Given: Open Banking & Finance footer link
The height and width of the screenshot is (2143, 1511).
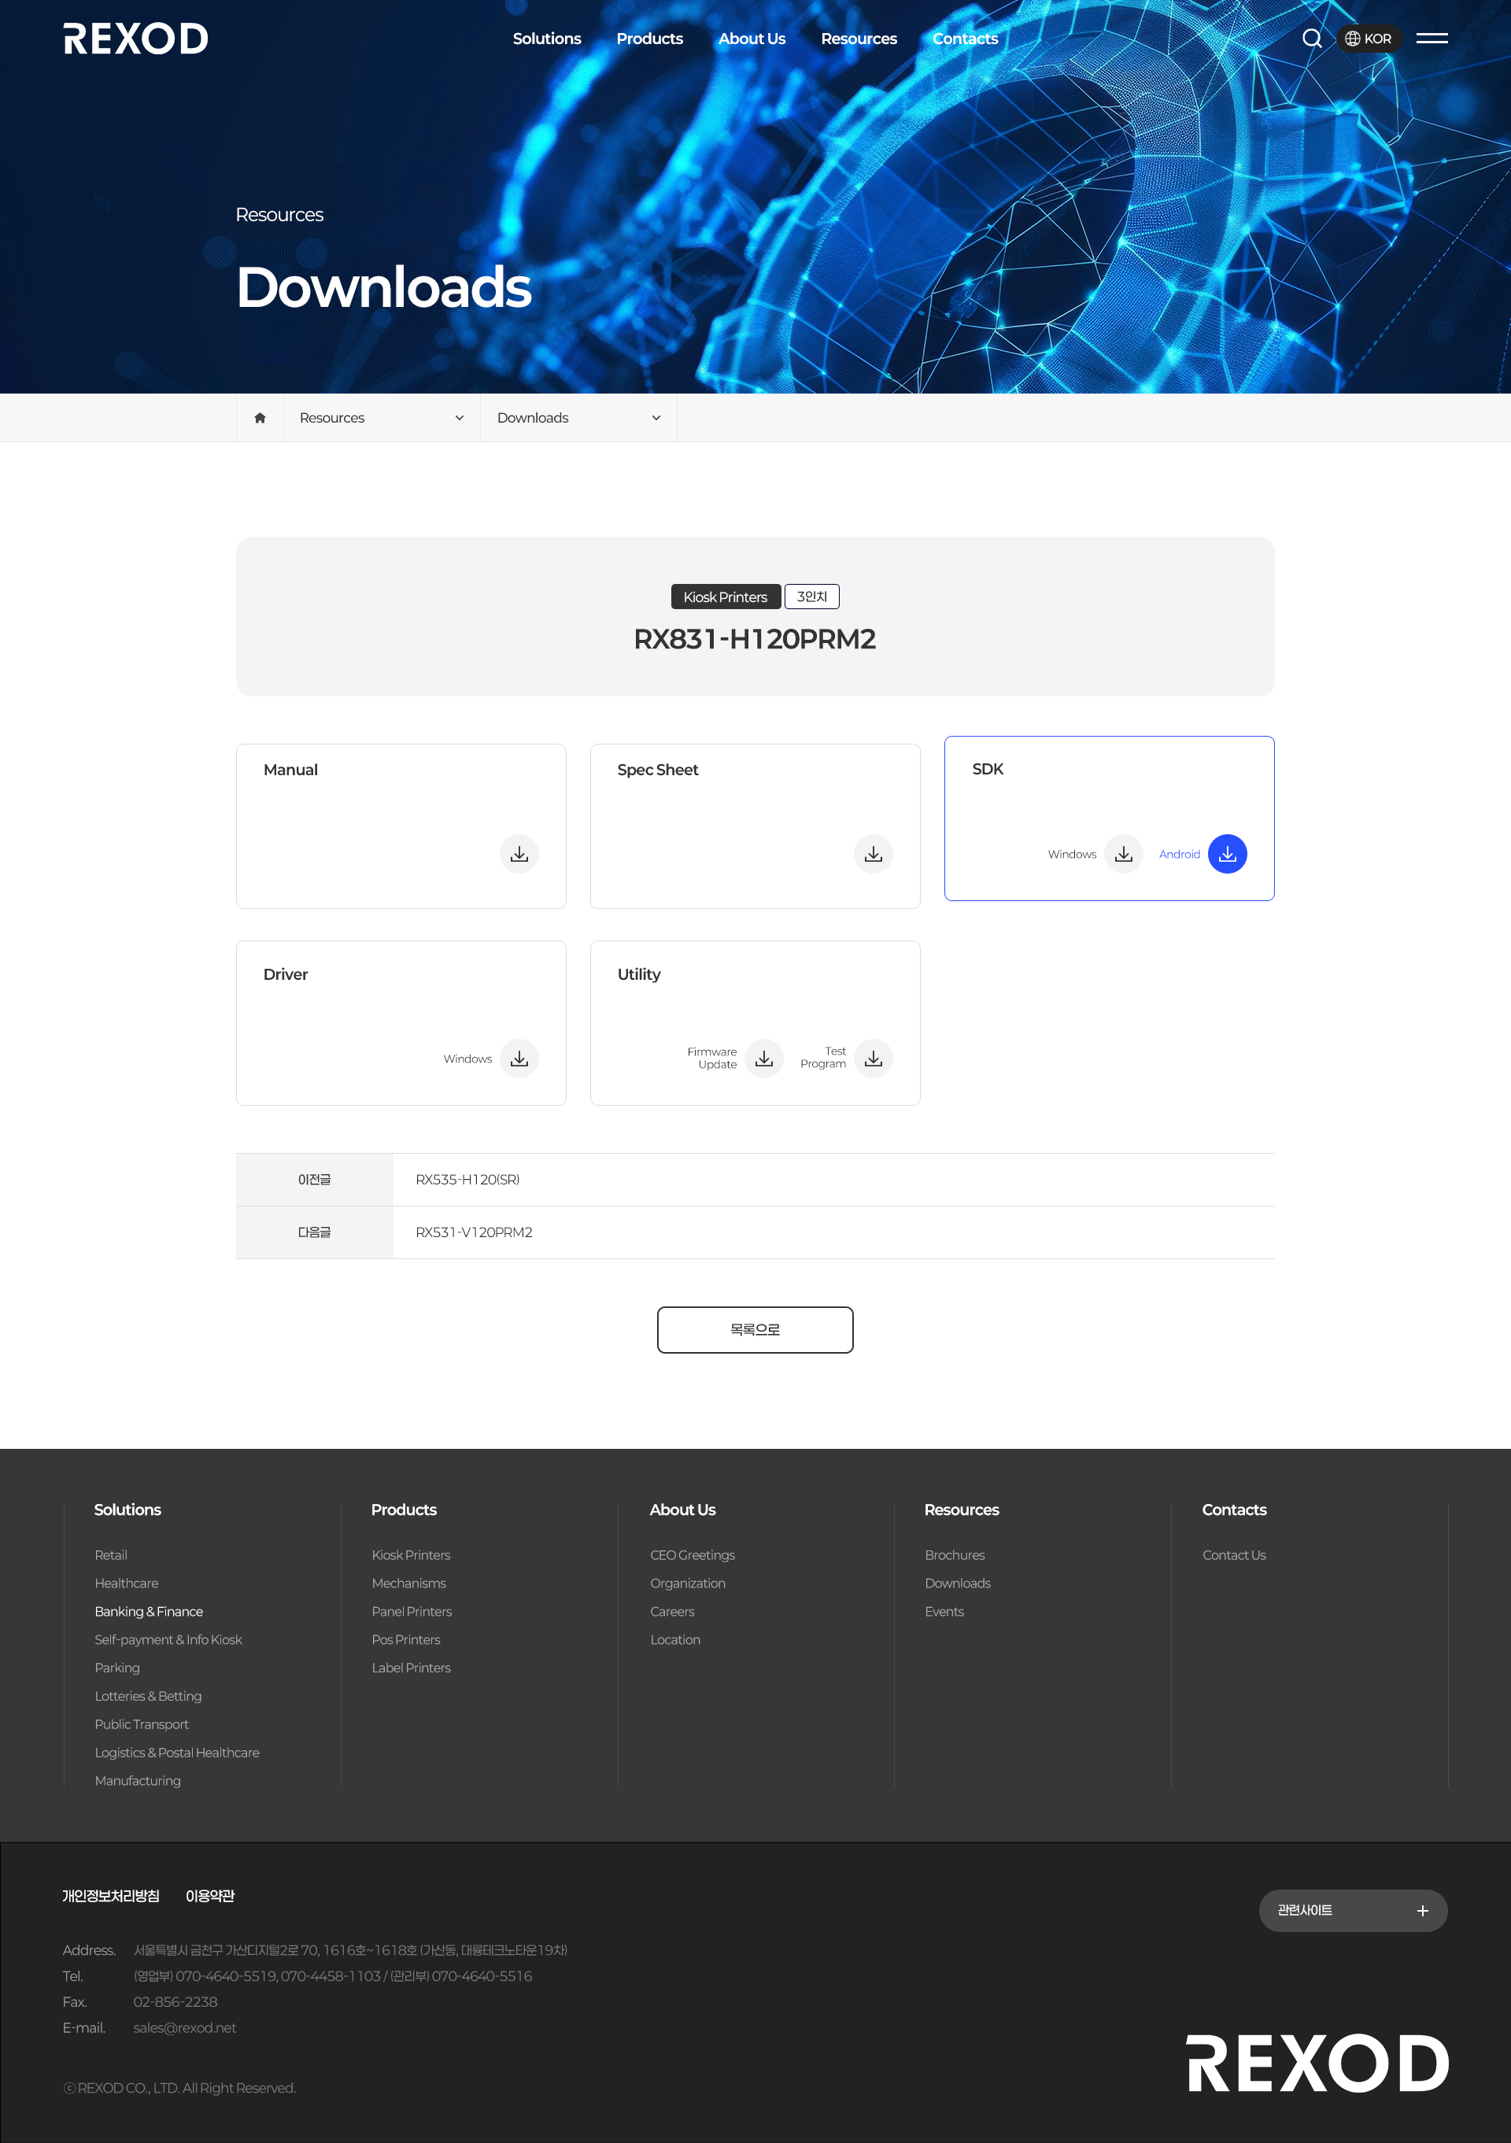Looking at the screenshot, I should (x=149, y=1611).
